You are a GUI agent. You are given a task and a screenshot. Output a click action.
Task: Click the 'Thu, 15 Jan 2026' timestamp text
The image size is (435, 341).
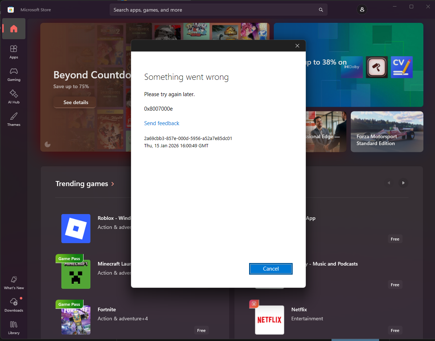click(176, 145)
